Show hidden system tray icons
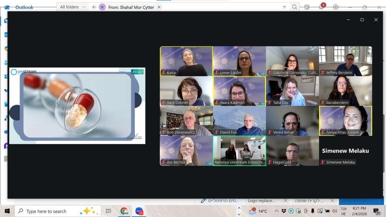 (276, 211)
